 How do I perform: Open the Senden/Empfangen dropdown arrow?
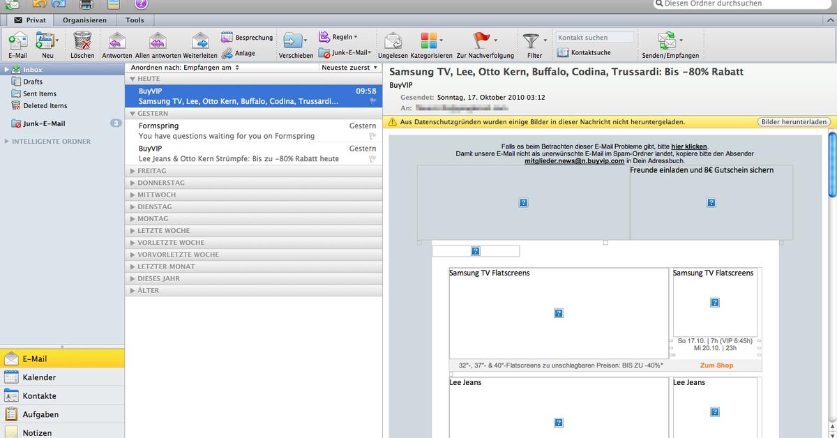click(x=681, y=40)
